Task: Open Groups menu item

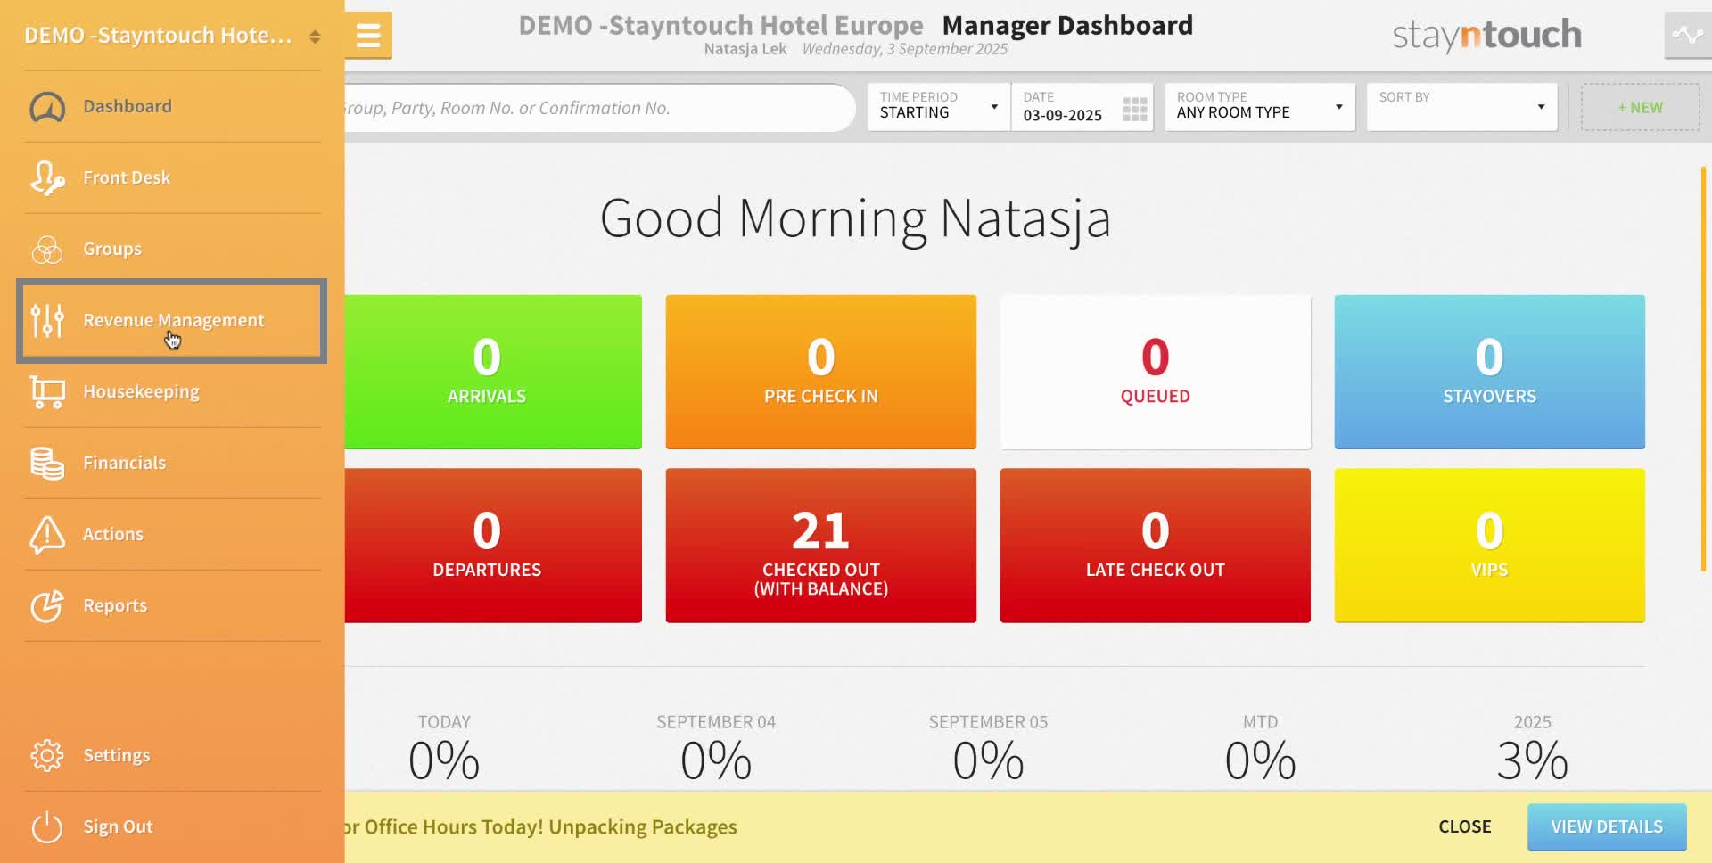Action: [172, 250]
